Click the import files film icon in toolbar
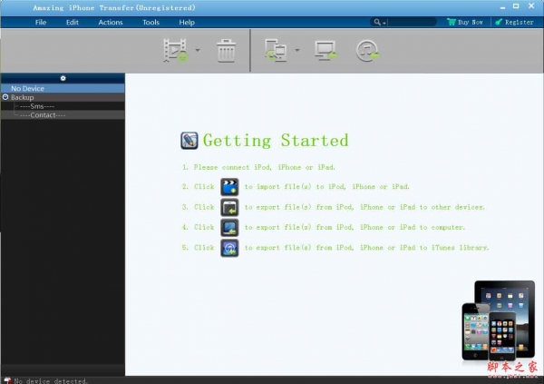Screen dimensions: 544x384 point(176,51)
